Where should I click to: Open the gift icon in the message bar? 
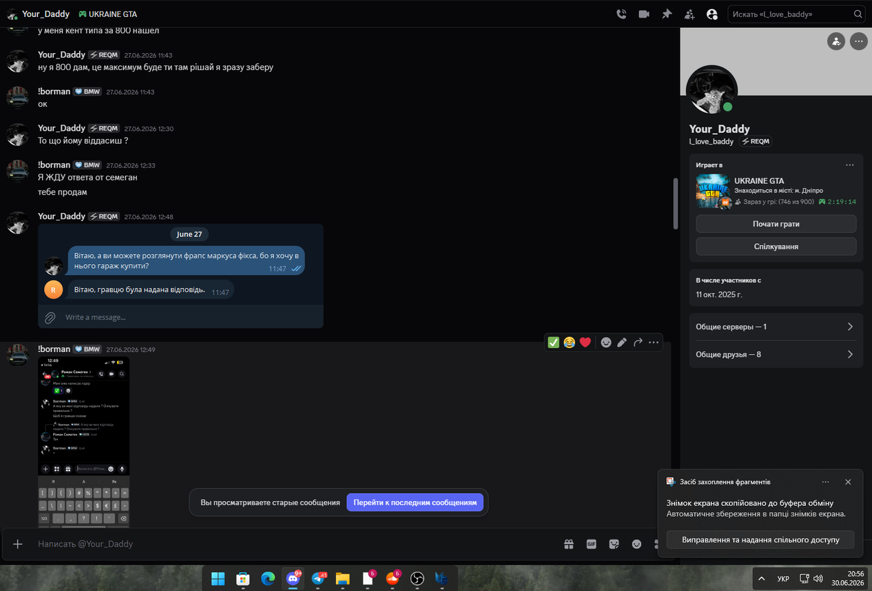[x=568, y=544]
